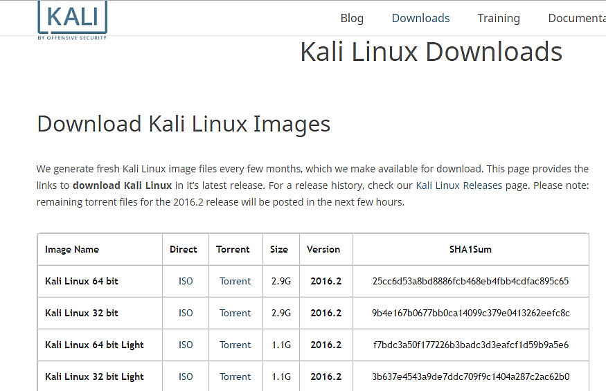Click SHA1Sum starting with 9b4e167b
This screenshot has height=391, width=606.
(x=470, y=313)
